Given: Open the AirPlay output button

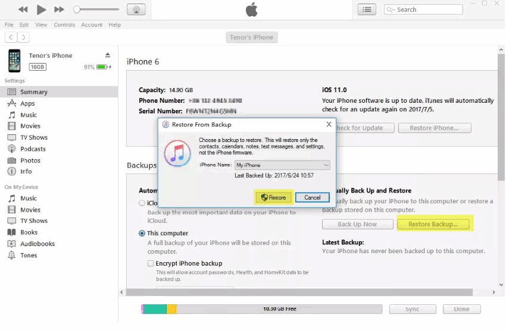Looking at the screenshot, I should click(x=136, y=10).
